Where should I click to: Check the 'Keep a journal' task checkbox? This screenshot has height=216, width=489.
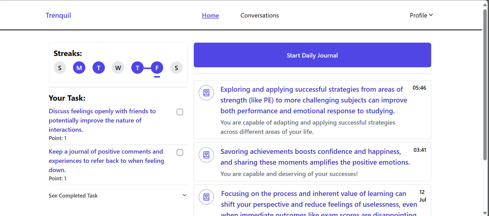pyautogui.click(x=180, y=152)
